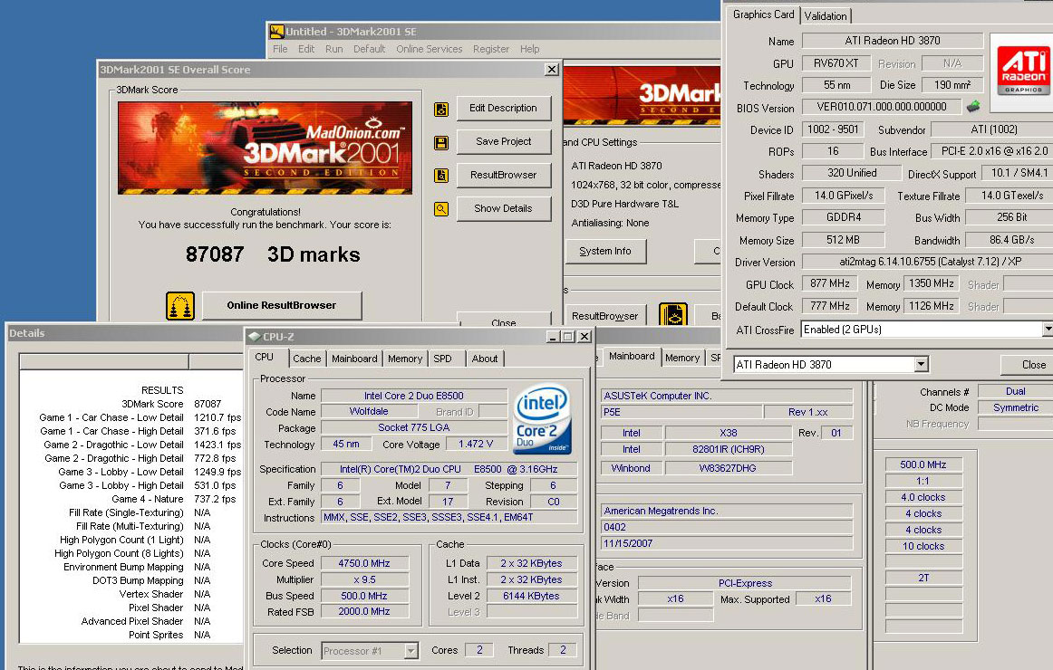The width and height of the screenshot is (1053, 670).
Task: Switch to Cache tab in CPU-Z
Action: pyautogui.click(x=307, y=359)
